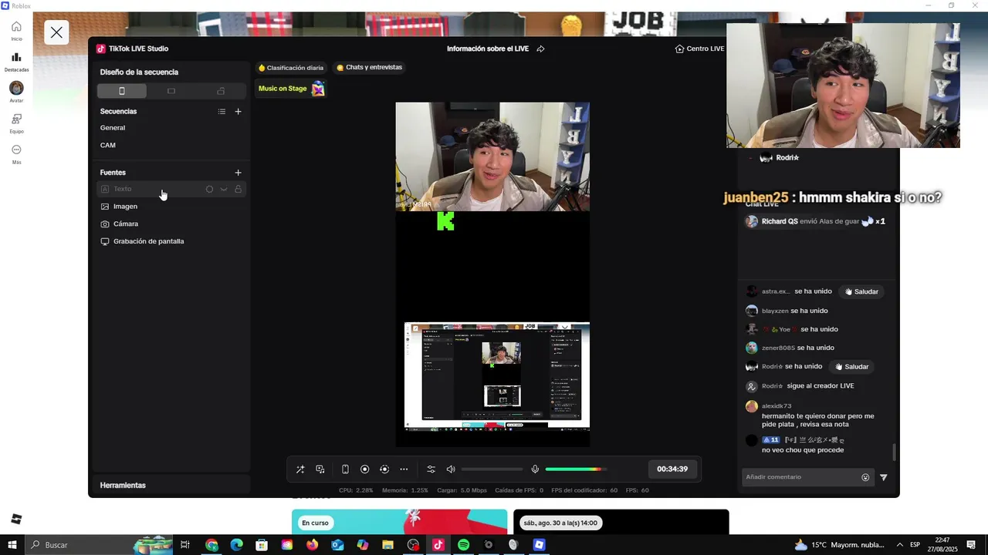The image size is (988, 555).
Task: Open Destacadas in the Roblox sidebar
Action: click(x=16, y=62)
